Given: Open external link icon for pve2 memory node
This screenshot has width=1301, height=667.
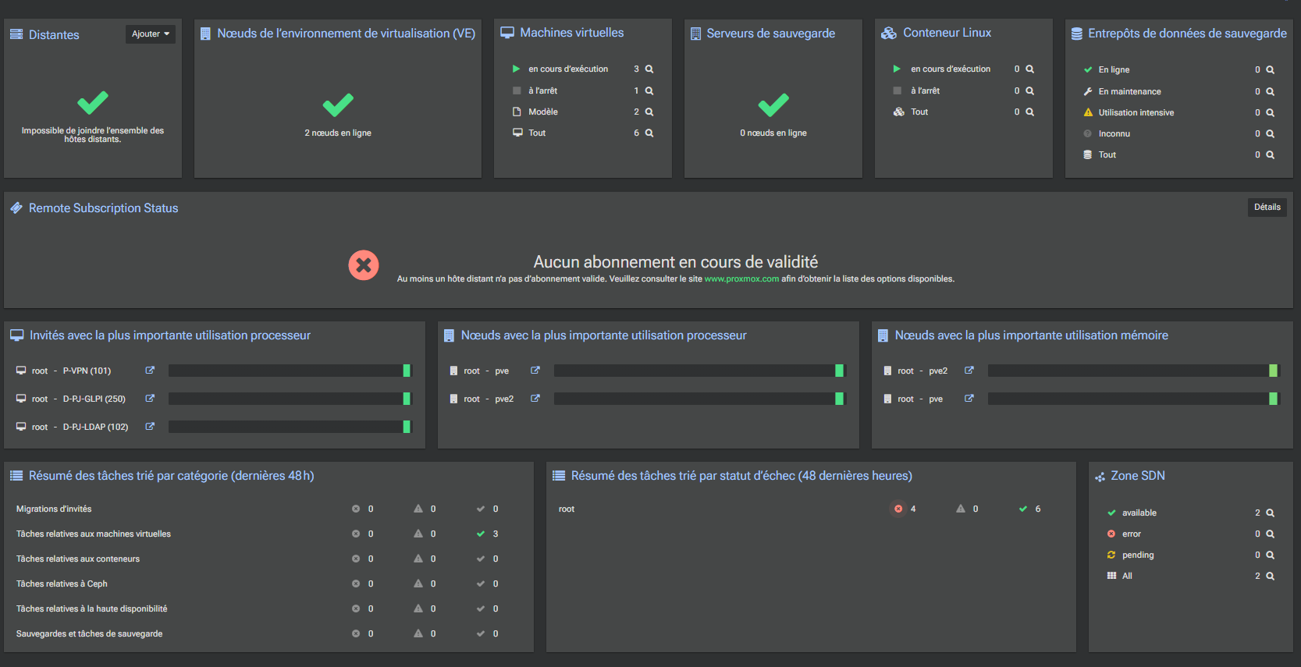Looking at the screenshot, I should point(969,371).
